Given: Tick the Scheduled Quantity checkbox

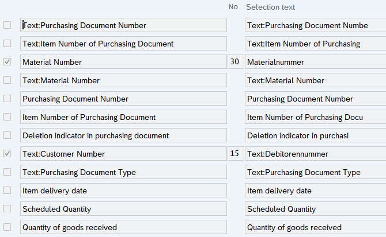Looking at the screenshot, I should point(7,209).
